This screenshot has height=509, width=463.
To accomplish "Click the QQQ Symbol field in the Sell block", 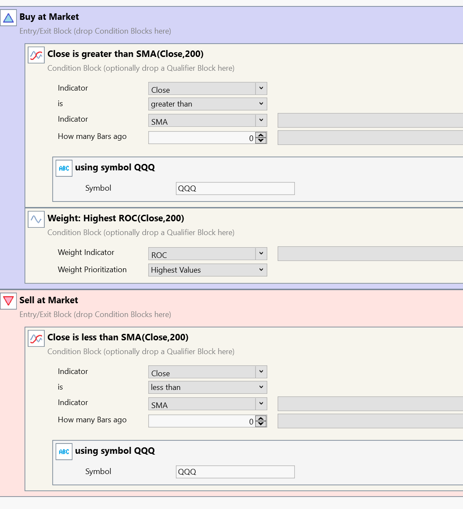I will (235, 472).
